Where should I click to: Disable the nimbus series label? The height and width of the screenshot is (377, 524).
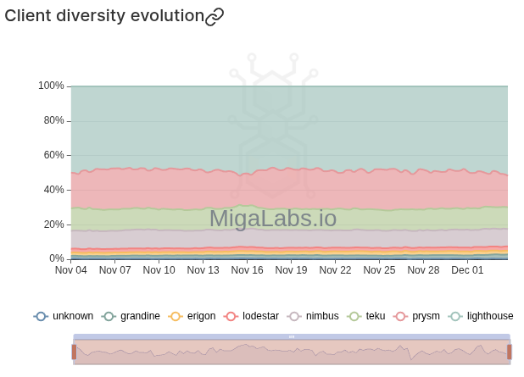click(322, 316)
